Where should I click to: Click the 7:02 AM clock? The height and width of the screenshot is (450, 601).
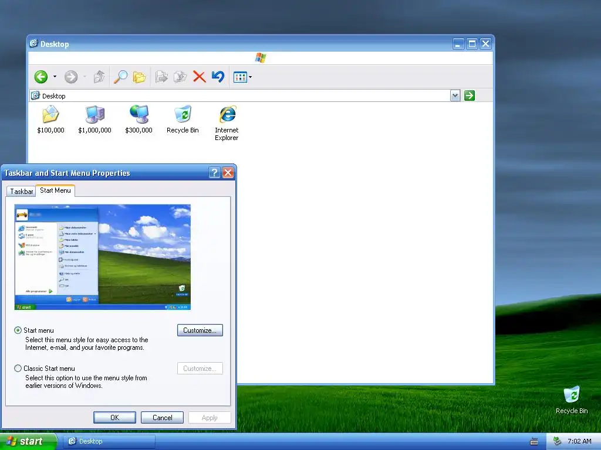pos(579,441)
